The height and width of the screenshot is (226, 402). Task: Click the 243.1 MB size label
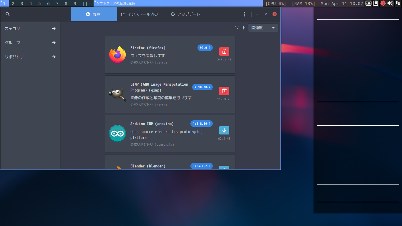224,60
